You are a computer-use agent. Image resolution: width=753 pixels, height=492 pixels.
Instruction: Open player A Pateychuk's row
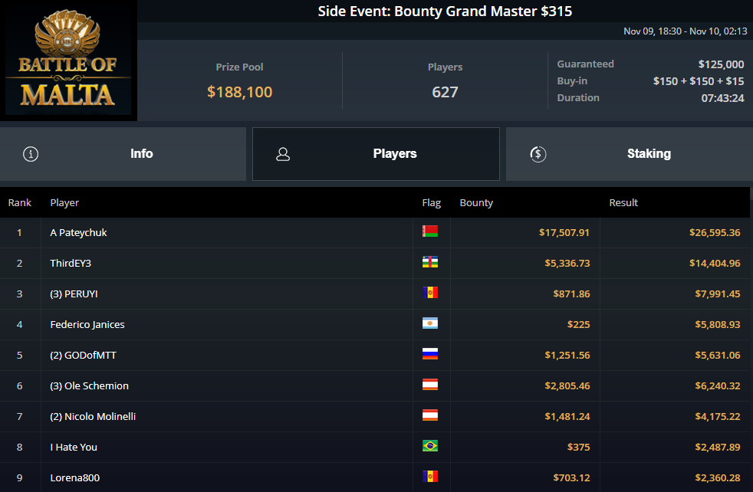[79, 232]
